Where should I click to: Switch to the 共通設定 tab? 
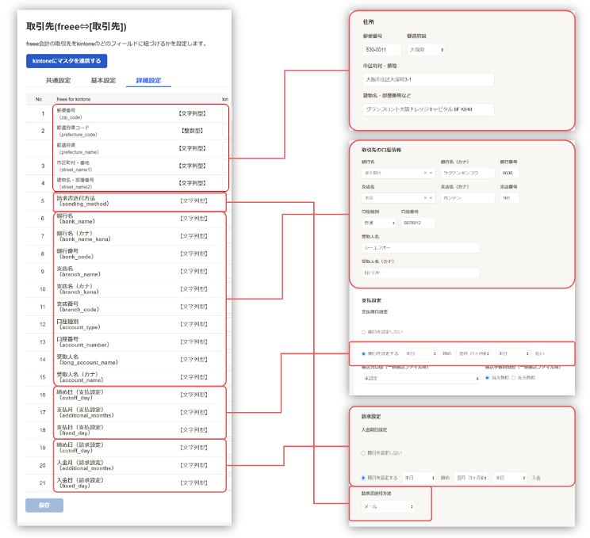[x=59, y=81]
